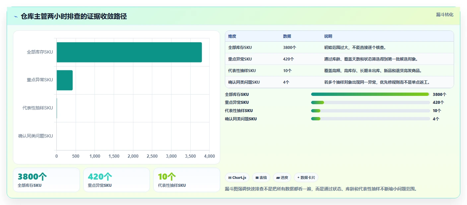This screenshot has width=467, height=205.
Task: Click the 全部库存SKU progress bar
Action: point(370,94)
